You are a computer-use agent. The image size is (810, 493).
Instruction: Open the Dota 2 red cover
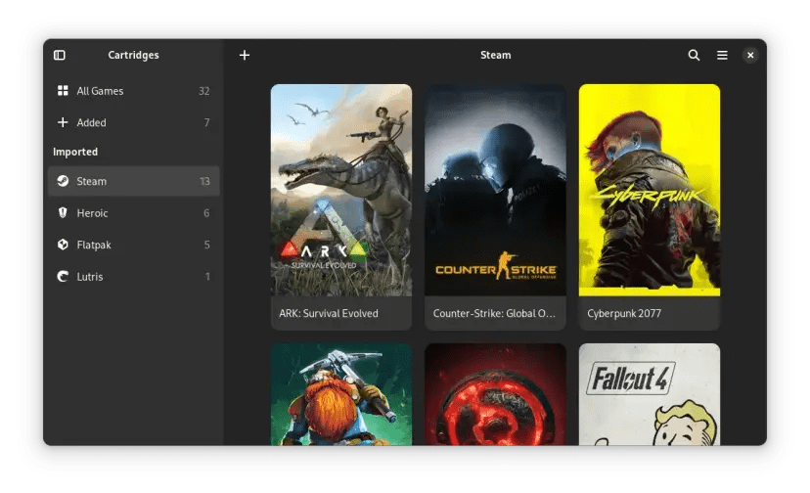tap(495, 394)
